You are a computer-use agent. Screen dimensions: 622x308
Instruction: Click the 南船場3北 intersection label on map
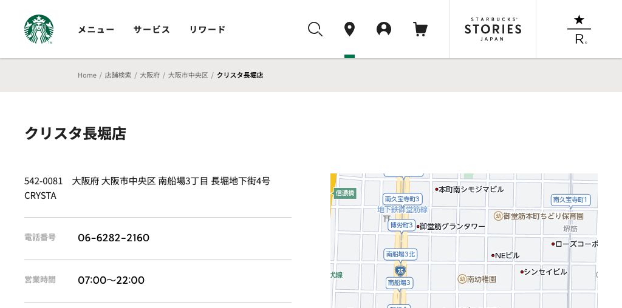(400, 254)
